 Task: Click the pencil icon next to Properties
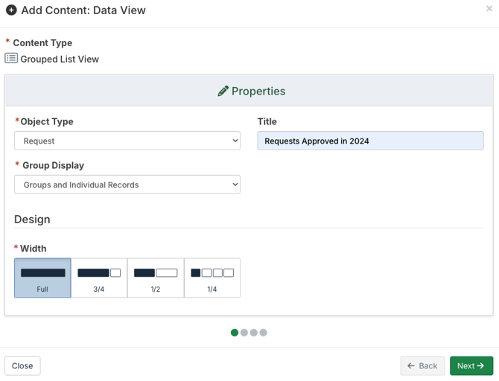pyautogui.click(x=223, y=91)
